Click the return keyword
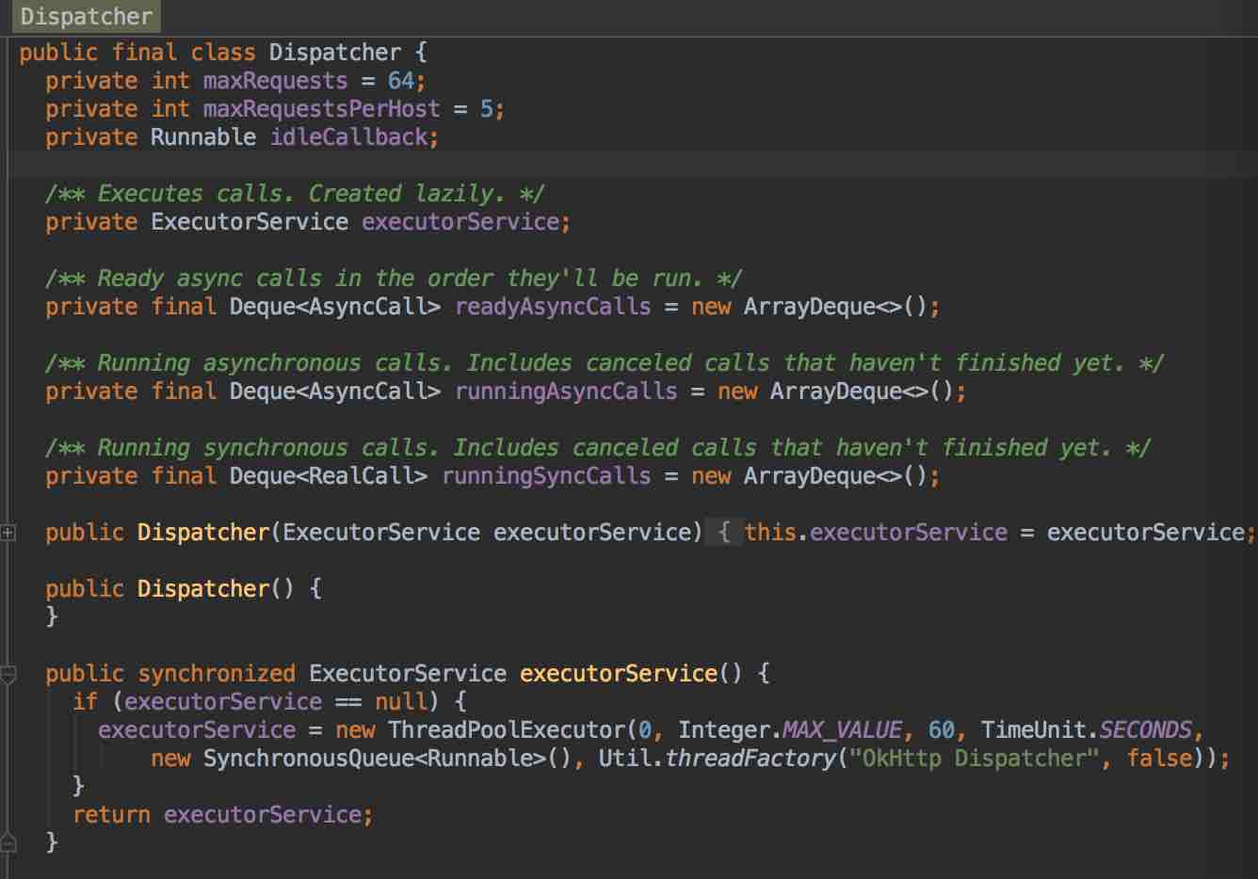Screen dimensions: 1258x879 pyautogui.click(x=111, y=815)
